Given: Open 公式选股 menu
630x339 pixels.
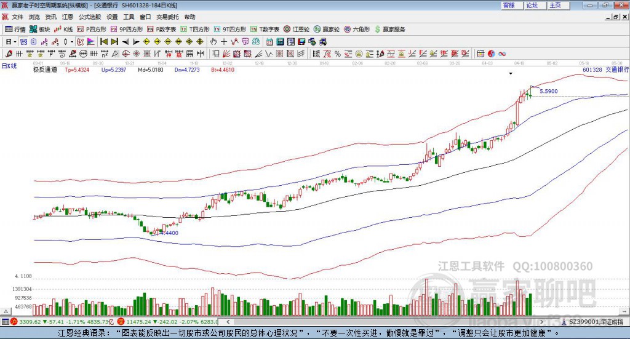Looking at the screenshot, I should pos(90,17).
